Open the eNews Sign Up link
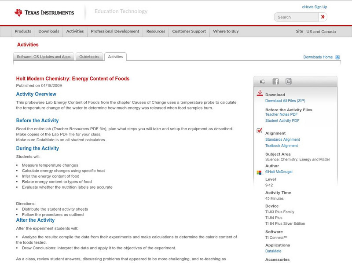Image resolution: width=352 pixels, height=263 pixels. [315, 7]
